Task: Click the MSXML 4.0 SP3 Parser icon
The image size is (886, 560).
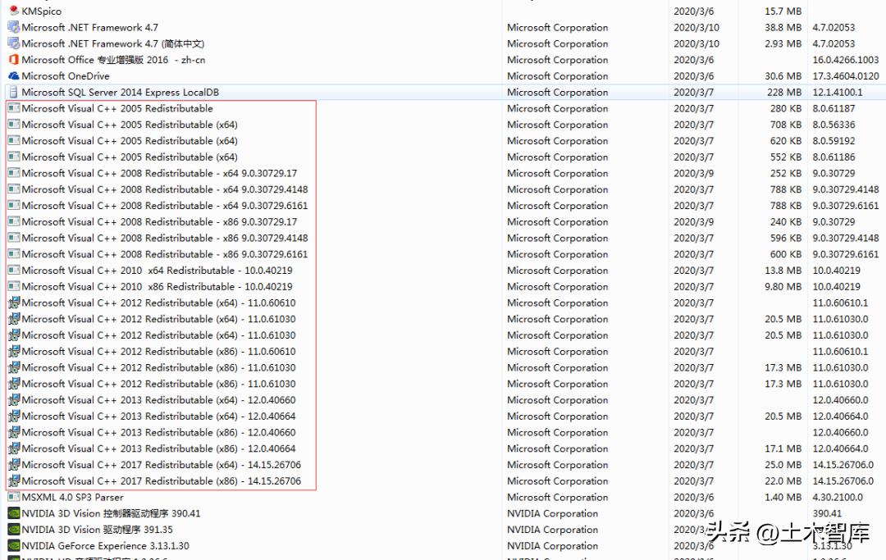Action: click(x=12, y=497)
